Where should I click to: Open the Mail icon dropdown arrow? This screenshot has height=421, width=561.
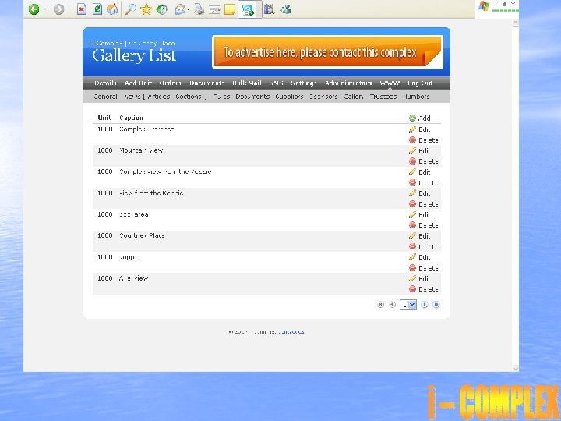coord(188,9)
